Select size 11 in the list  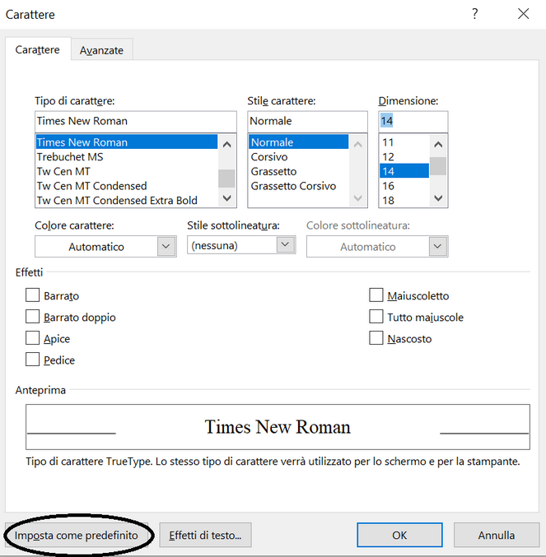point(404,142)
